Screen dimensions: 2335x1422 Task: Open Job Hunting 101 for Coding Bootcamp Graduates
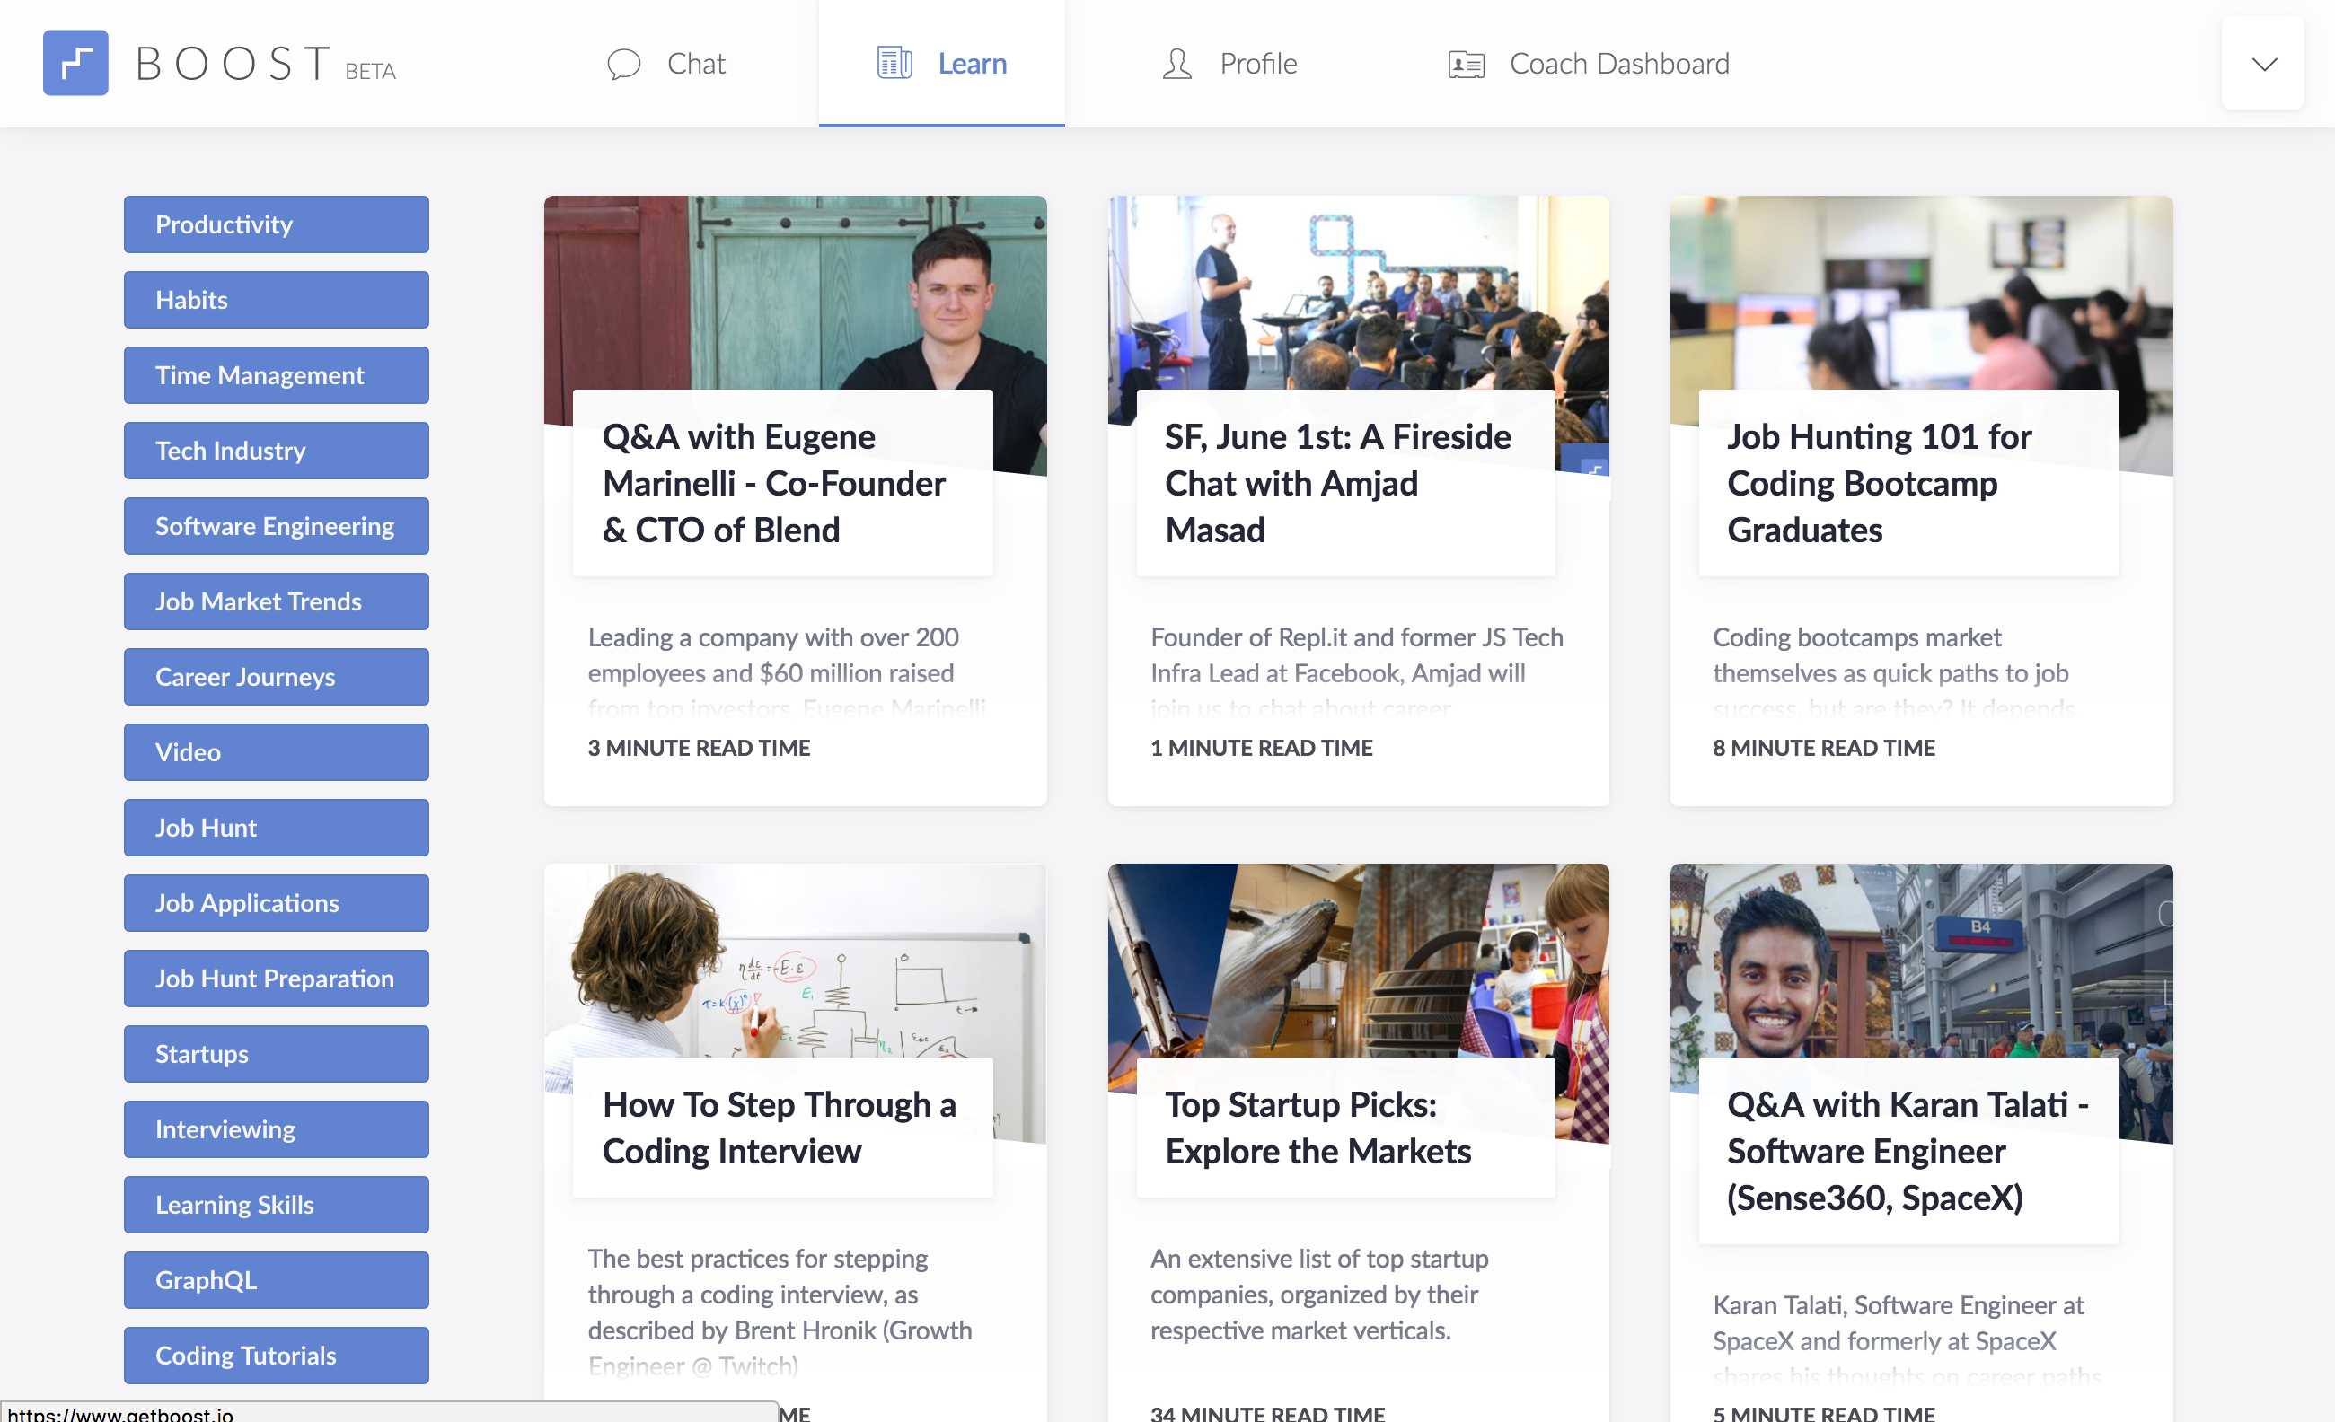1879,483
